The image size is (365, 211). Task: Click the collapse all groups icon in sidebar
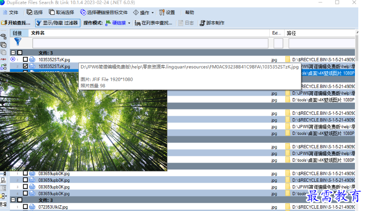(3, 52)
